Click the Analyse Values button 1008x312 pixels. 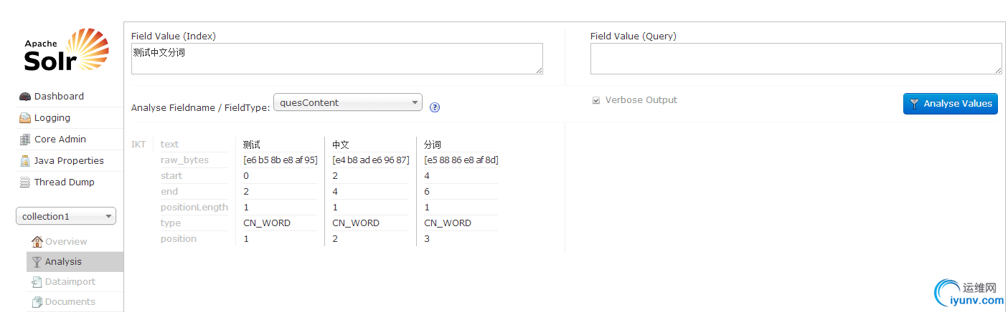coord(950,104)
